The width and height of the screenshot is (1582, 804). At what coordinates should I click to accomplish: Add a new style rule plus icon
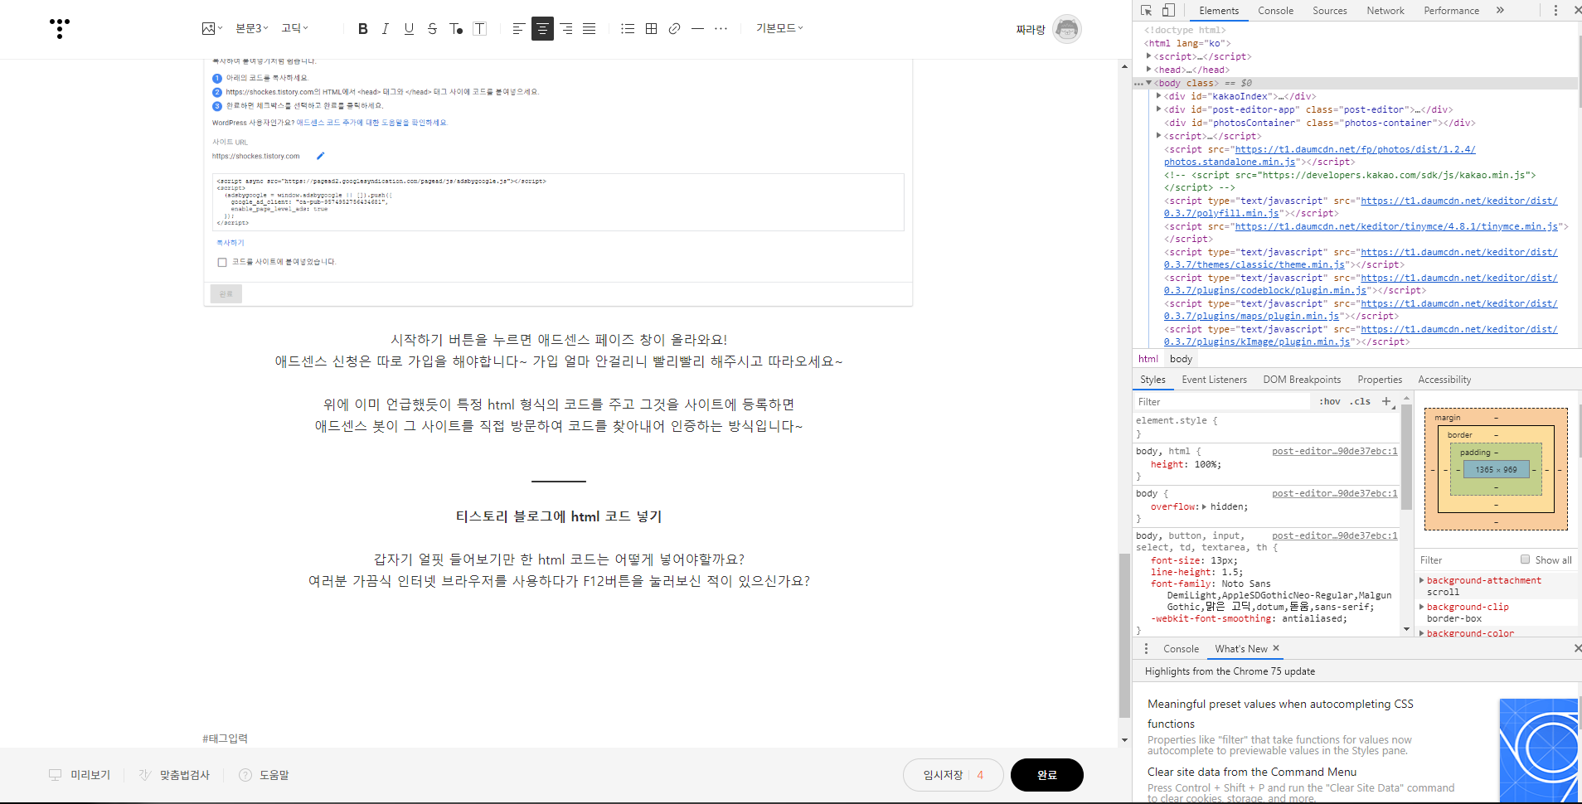pos(1385,402)
